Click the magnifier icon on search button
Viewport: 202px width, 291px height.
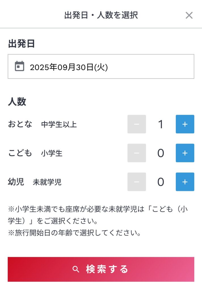(x=76, y=269)
